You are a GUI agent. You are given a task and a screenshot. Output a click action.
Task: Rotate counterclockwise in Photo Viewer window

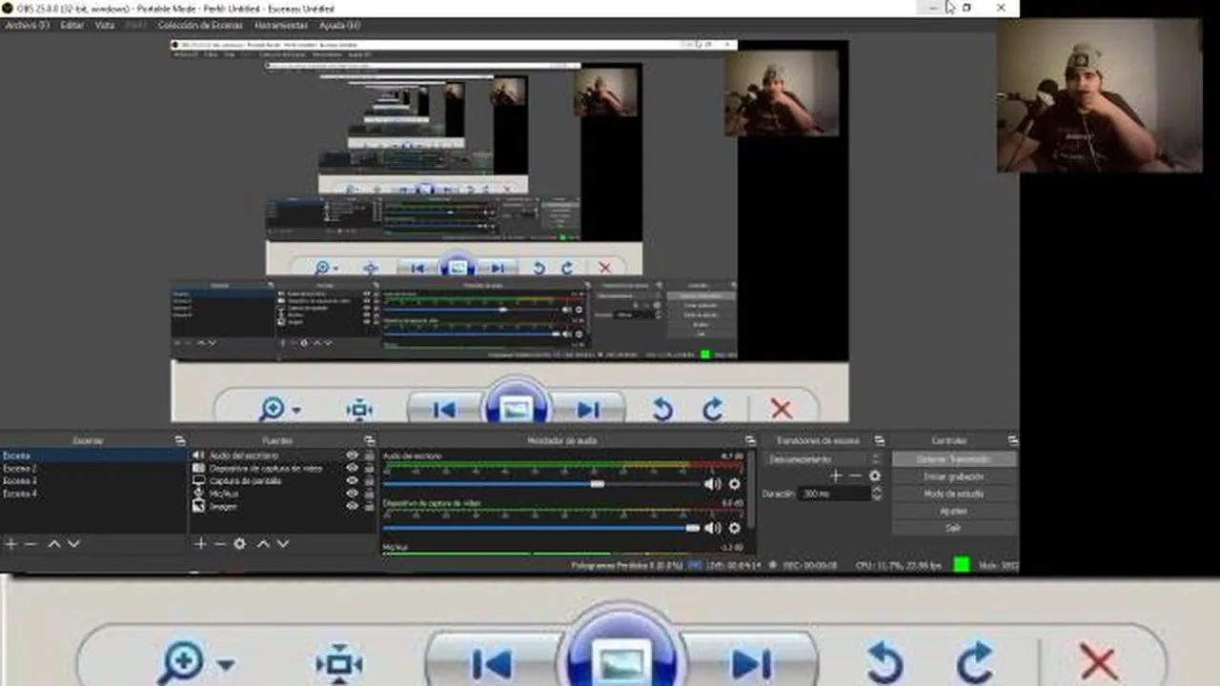pyautogui.click(x=885, y=662)
